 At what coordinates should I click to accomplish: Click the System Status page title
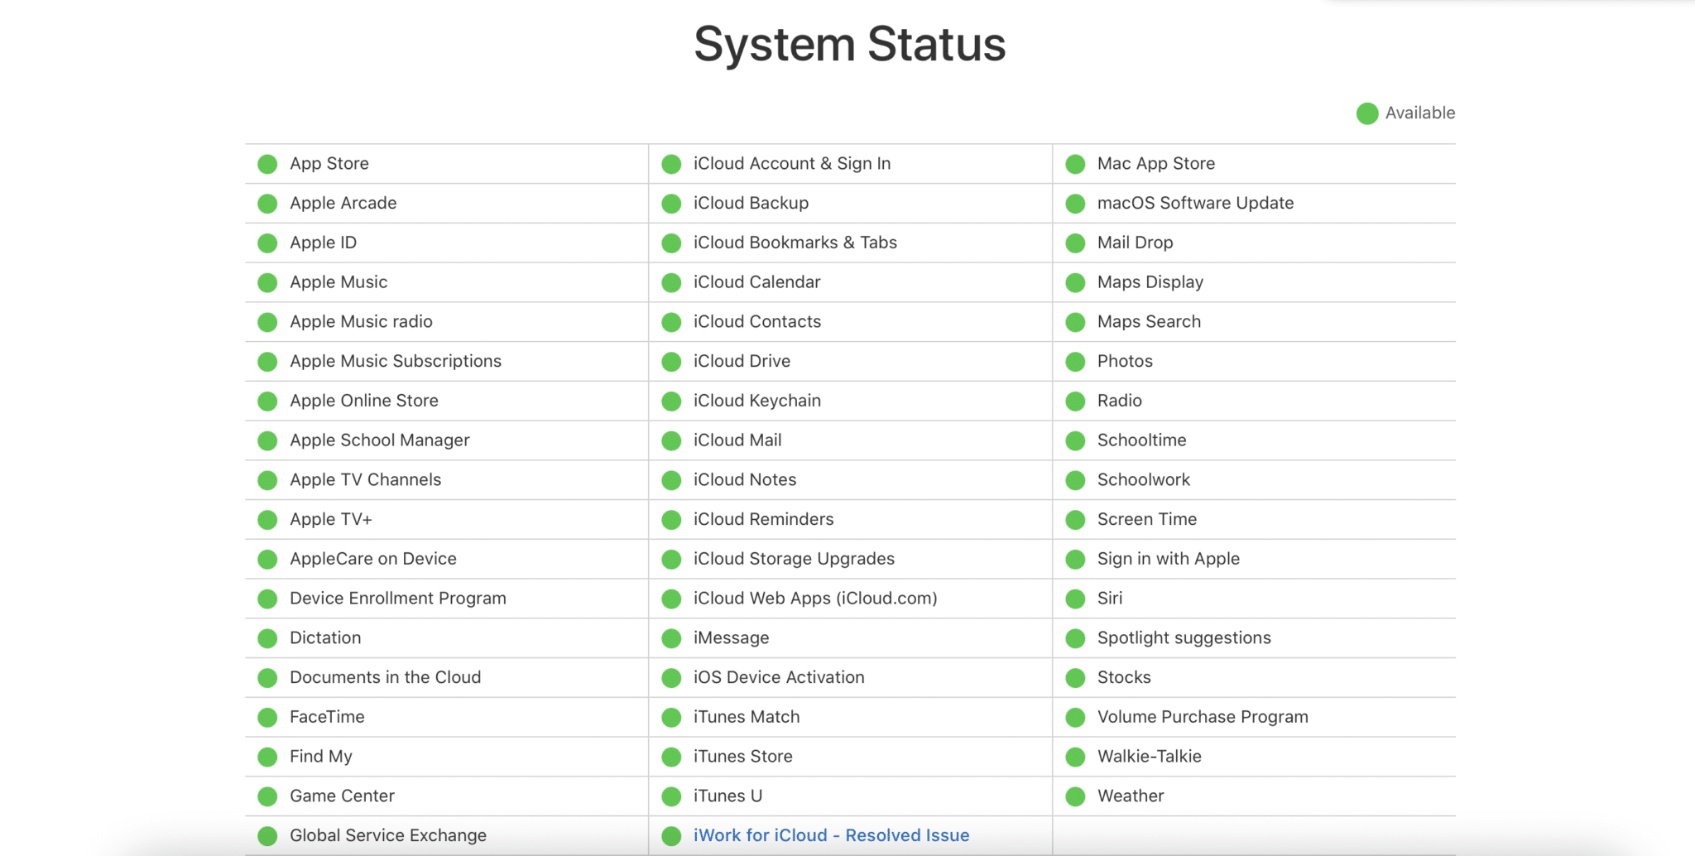(x=849, y=44)
